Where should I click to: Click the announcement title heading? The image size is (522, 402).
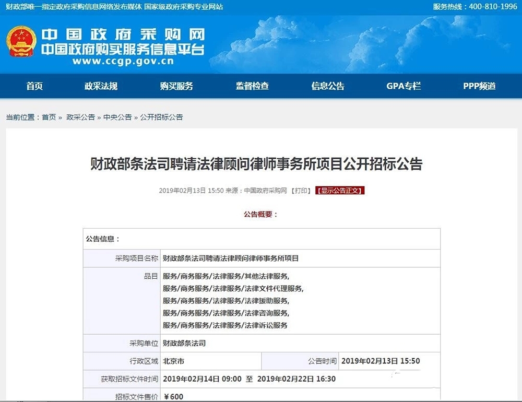[256, 164]
